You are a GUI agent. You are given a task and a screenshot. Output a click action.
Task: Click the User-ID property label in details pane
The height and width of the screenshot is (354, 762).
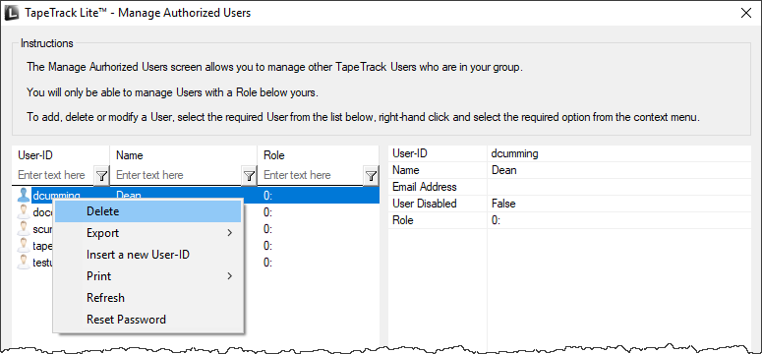pos(410,153)
